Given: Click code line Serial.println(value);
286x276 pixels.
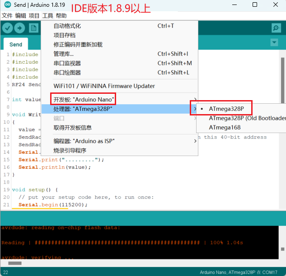Looking at the screenshot, I should tap(55, 167).
